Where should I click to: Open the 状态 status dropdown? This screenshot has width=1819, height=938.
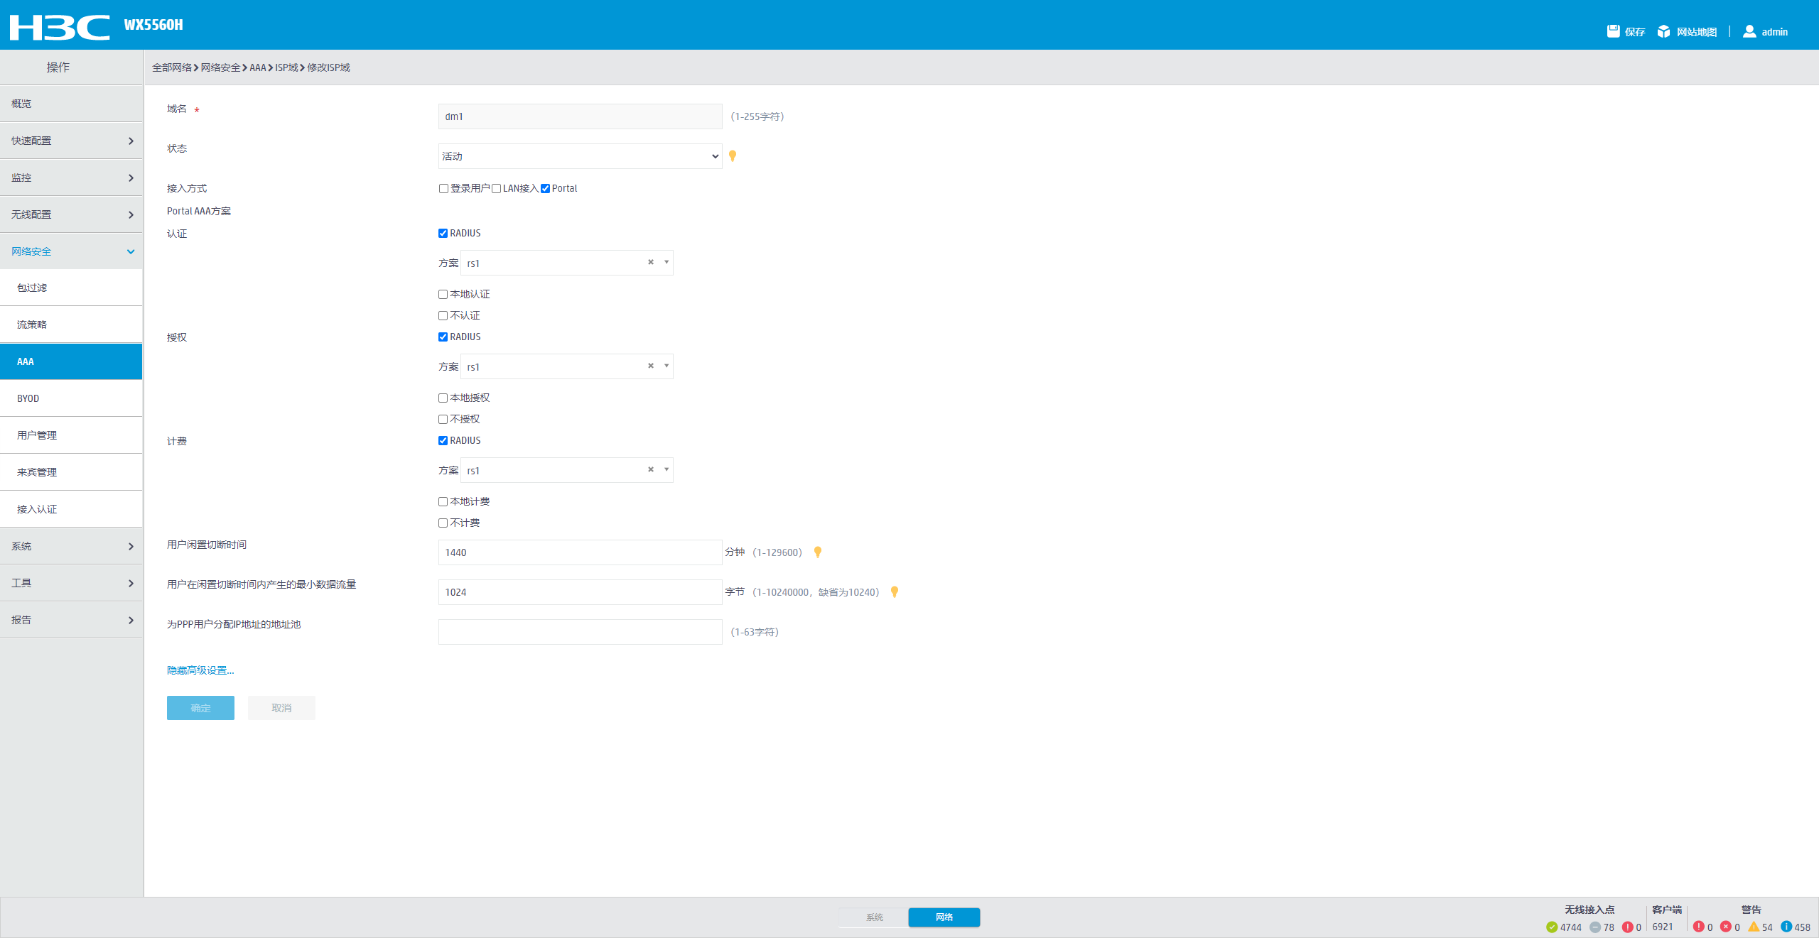580,156
